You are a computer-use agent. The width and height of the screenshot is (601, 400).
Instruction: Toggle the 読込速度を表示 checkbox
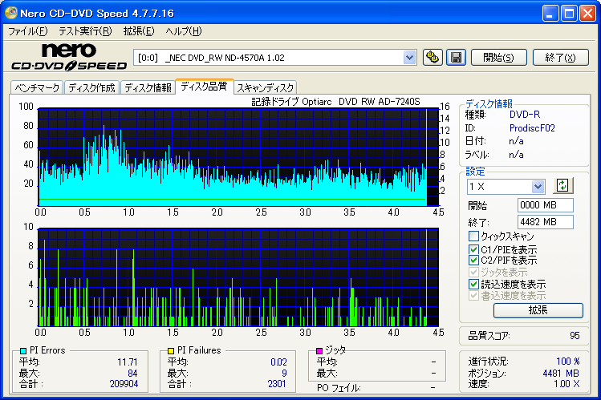tap(473, 284)
